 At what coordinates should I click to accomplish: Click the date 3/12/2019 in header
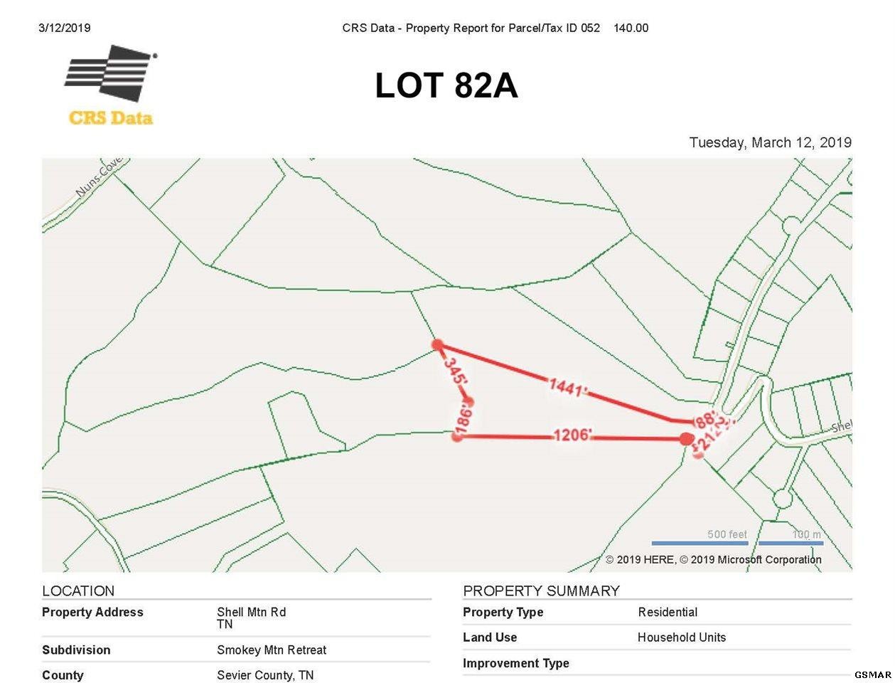[x=65, y=28]
